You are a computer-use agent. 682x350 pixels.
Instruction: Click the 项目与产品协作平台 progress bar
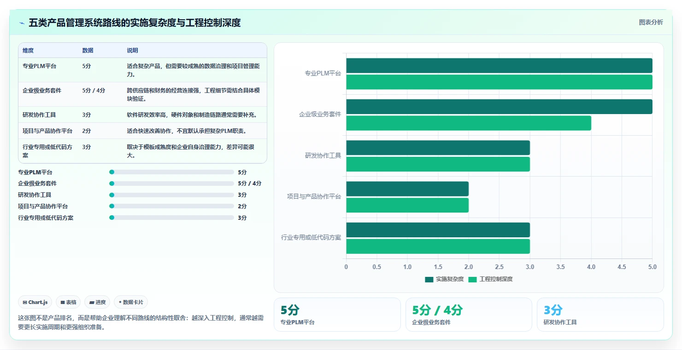(x=171, y=207)
